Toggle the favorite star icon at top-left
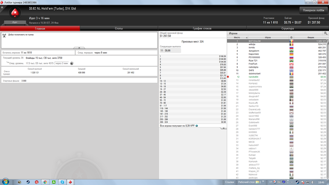The width and height of the screenshot is (329, 185). (x=2, y=8)
